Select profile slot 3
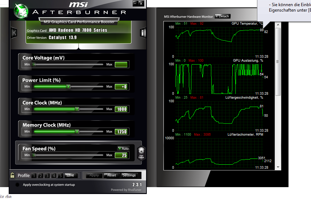This screenshot has height=206, width=311. click(47, 176)
